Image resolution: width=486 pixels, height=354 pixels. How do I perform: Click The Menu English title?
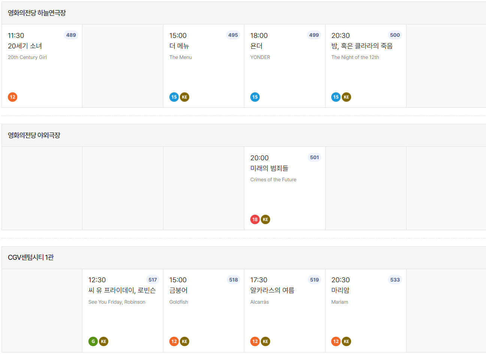(181, 57)
